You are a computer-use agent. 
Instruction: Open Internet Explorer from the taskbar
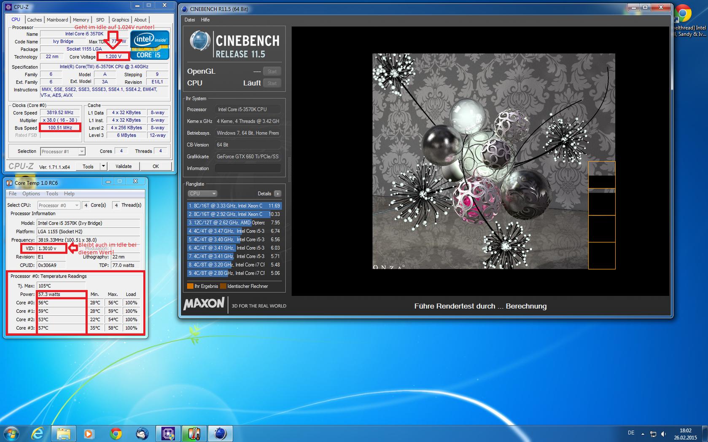38,434
